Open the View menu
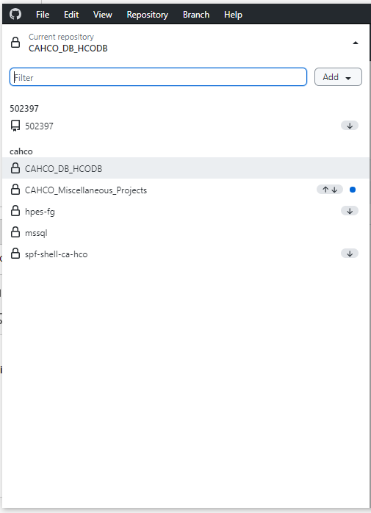Screen dimensions: 371x513 coord(102,15)
